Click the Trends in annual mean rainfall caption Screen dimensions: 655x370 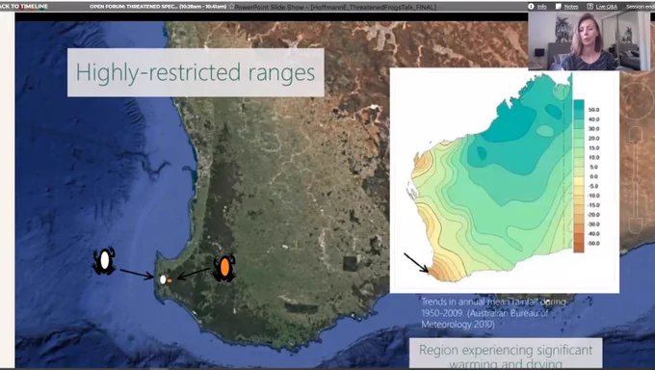pos(493,313)
